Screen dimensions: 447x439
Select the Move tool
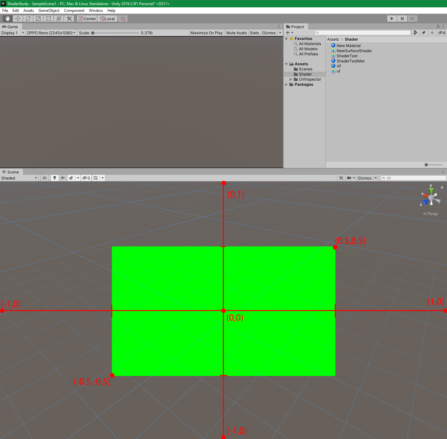18,19
